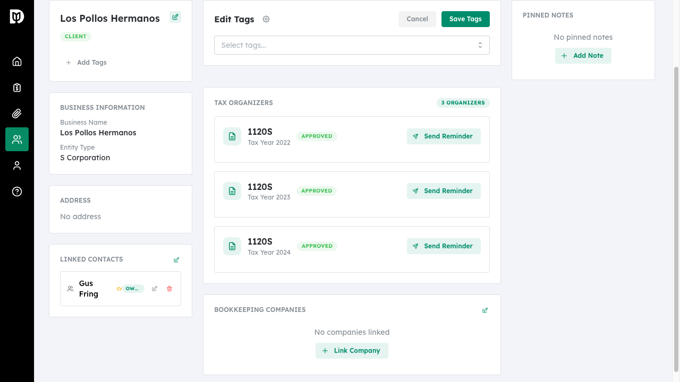The image size is (680, 382).
Task: Cancel editing tags
Action: [417, 19]
